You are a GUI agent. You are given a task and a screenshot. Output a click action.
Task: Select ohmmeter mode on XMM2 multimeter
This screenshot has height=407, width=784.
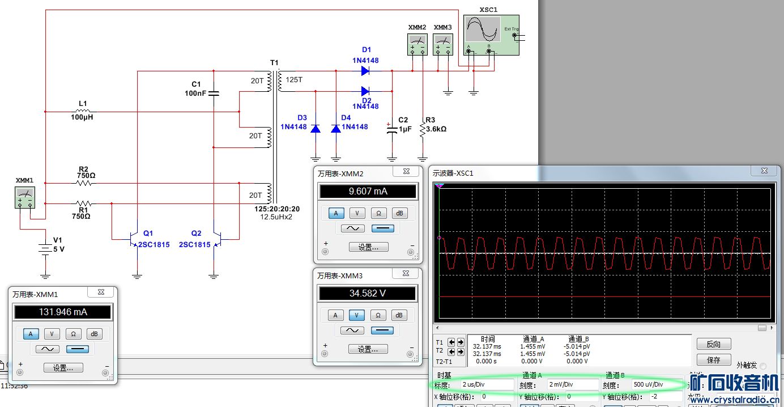378,213
